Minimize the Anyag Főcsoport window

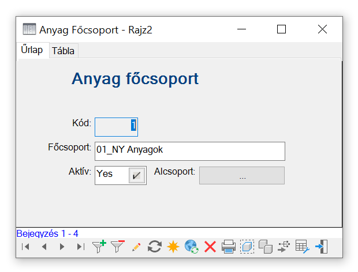tap(241, 29)
